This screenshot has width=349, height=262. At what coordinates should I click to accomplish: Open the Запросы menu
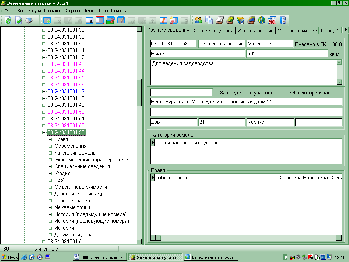72,11
